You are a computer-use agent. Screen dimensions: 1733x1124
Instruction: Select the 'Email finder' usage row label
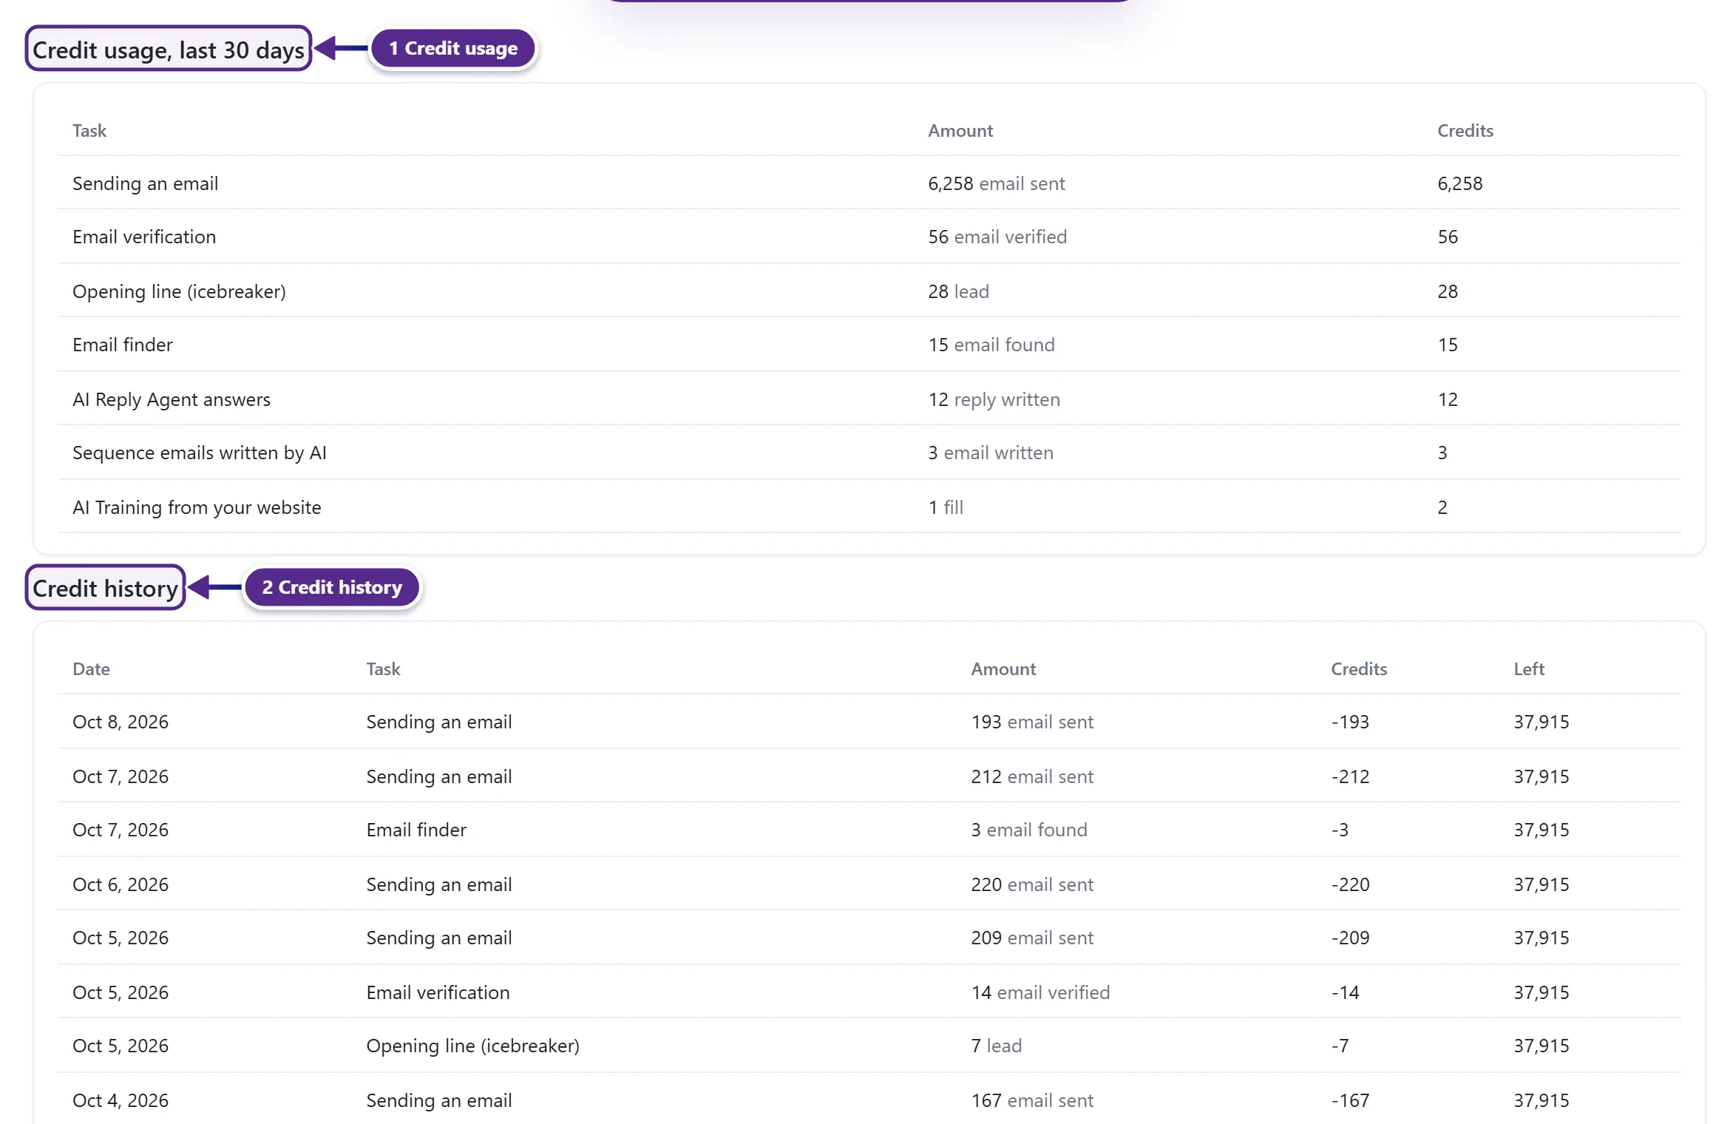[x=123, y=345]
